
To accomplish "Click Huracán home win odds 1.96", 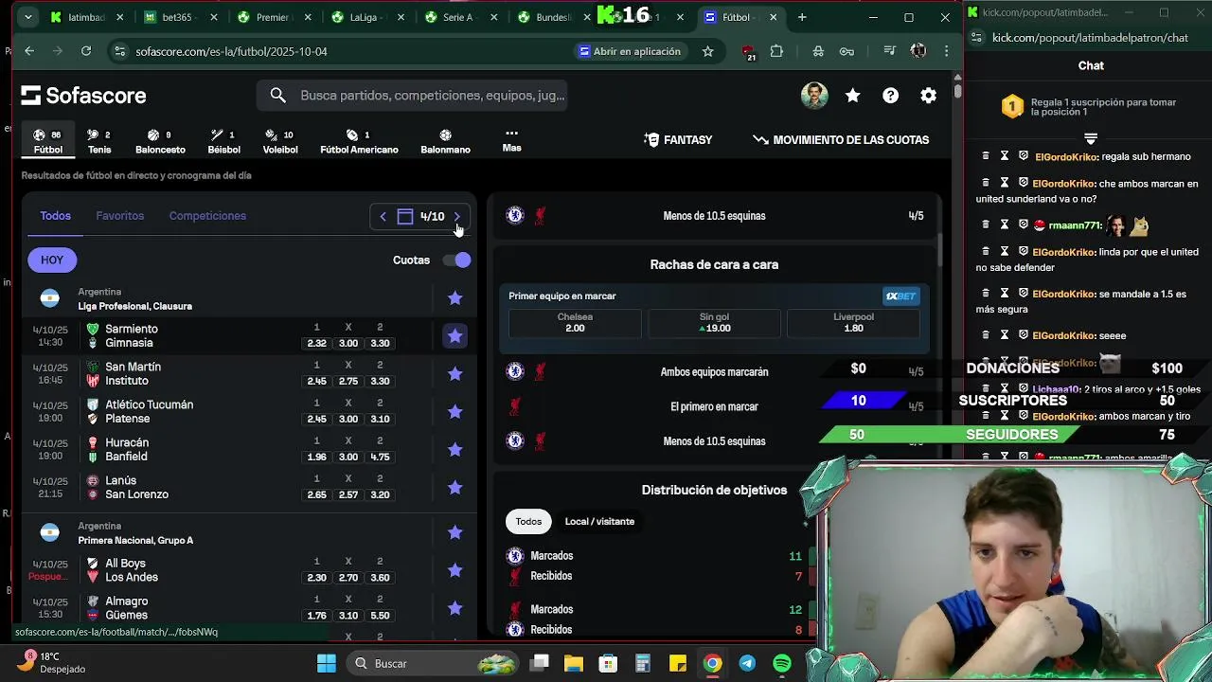I will pyautogui.click(x=316, y=458).
